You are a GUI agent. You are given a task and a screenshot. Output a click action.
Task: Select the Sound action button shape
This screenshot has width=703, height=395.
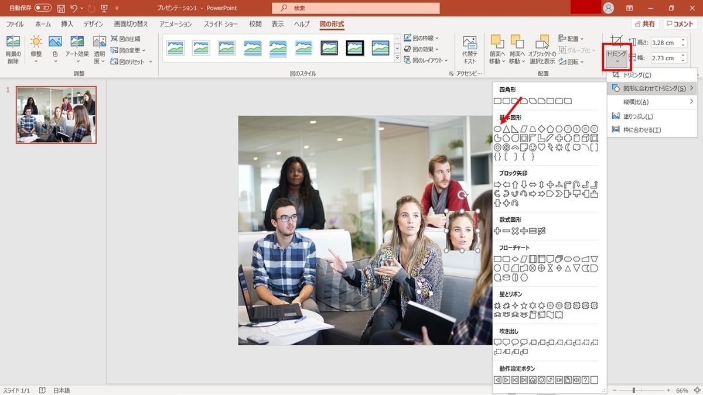[x=576, y=380]
